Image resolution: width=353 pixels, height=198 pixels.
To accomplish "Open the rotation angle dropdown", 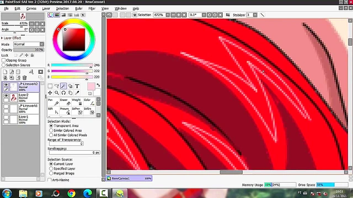I will point(204,15).
